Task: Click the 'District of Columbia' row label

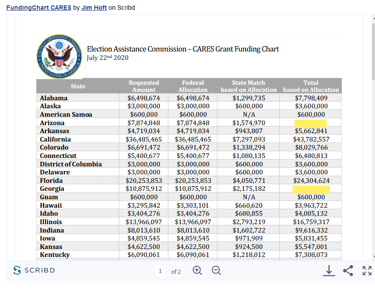Action: tap(71, 164)
